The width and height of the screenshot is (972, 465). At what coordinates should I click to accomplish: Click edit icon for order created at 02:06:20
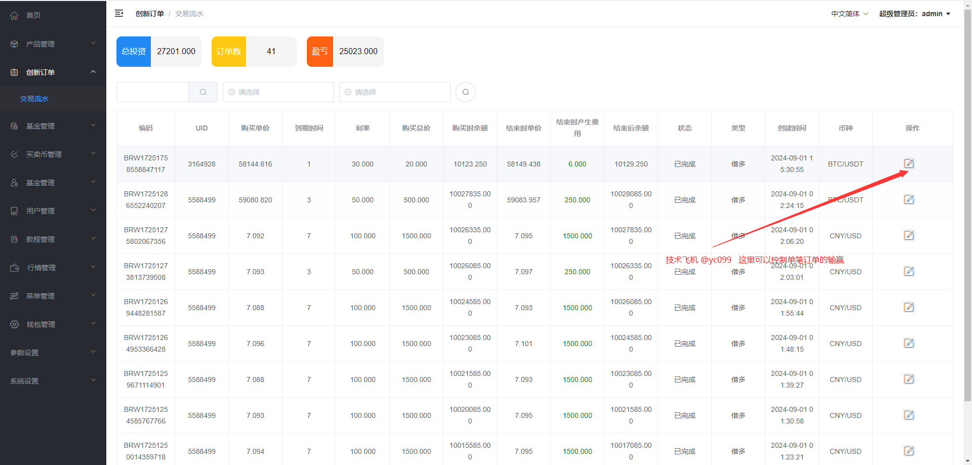(x=909, y=235)
